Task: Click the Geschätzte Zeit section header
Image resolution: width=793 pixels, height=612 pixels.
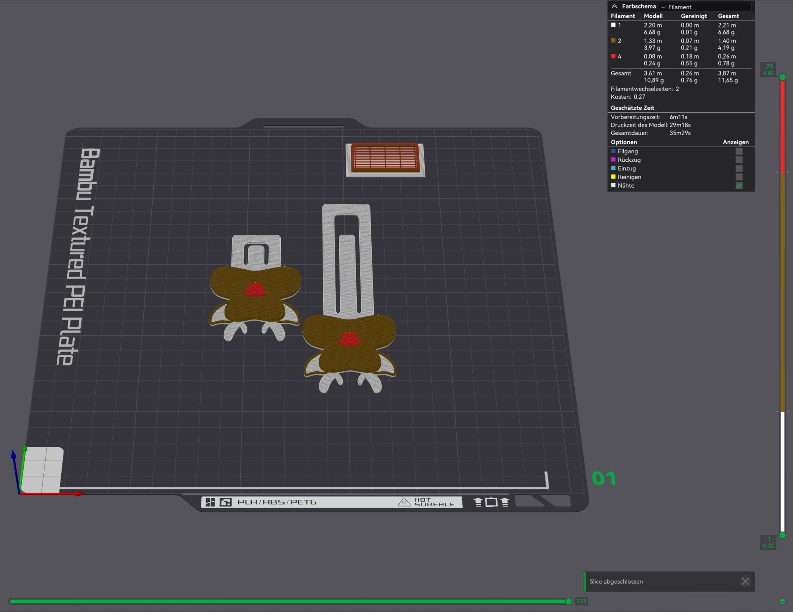Action: coord(632,108)
